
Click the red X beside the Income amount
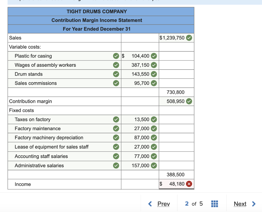tap(189, 184)
